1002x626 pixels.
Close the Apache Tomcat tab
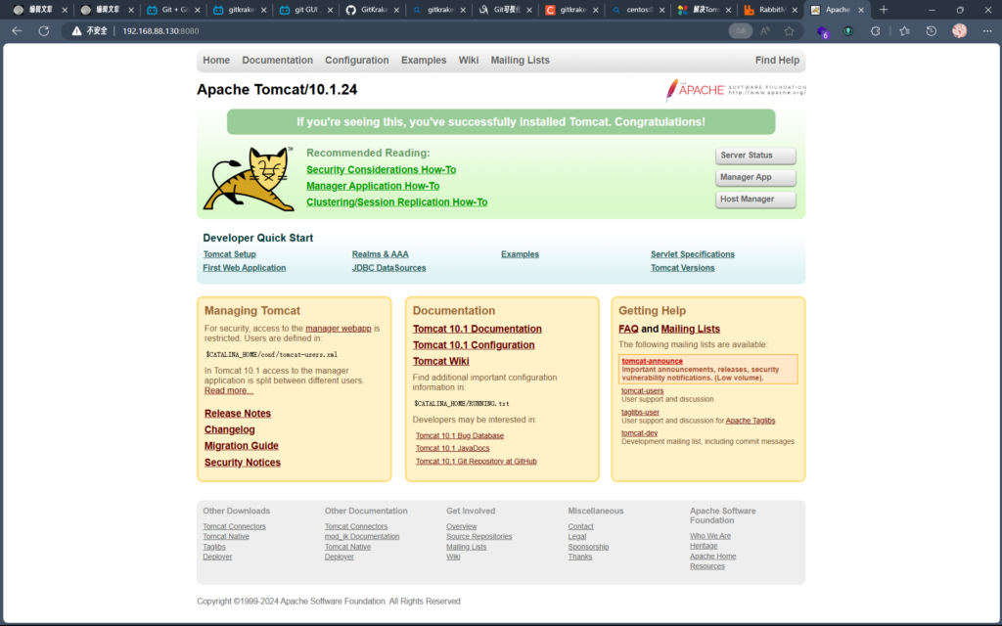pos(861,10)
